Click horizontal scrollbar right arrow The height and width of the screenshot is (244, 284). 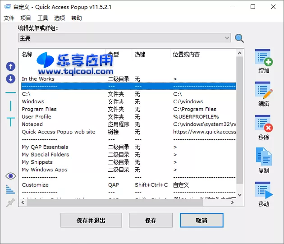tap(232, 203)
